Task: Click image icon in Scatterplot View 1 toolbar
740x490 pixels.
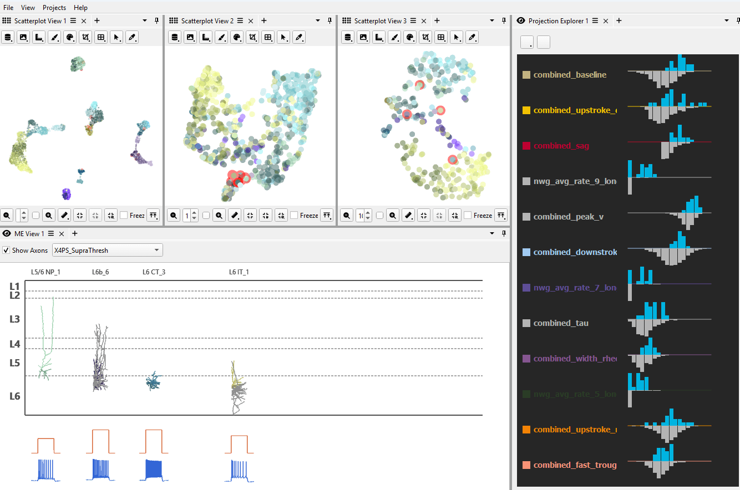Action: [23, 37]
